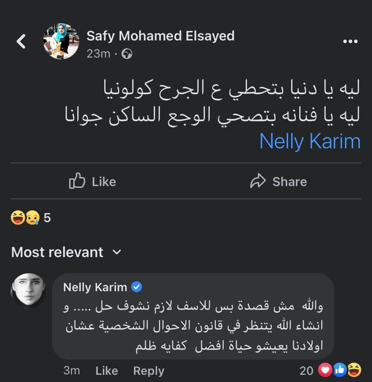This screenshot has height=382, width=372.
Task: Open Safy Mohamed Elsayed's profile name
Action: (x=160, y=36)
